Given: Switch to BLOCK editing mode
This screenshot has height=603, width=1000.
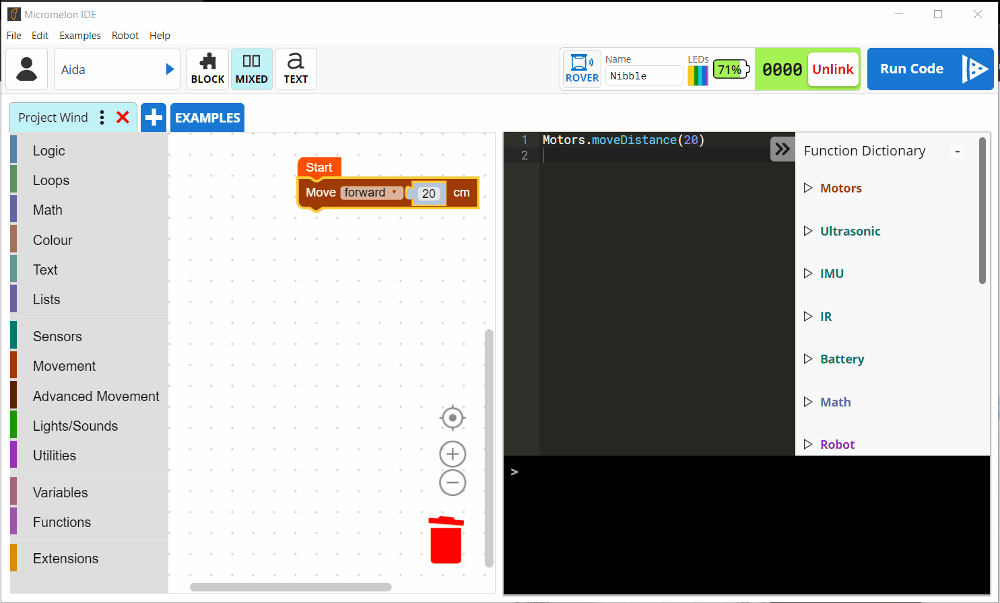Looking at the screenshot, I should [x=207, y=69].
